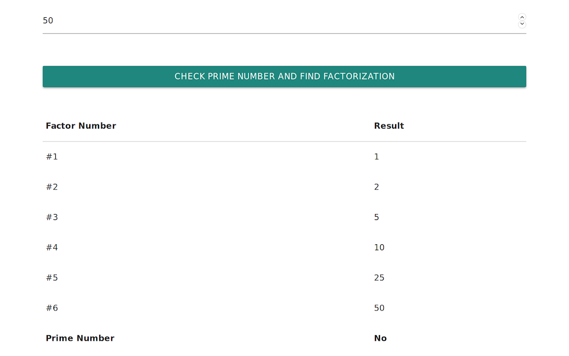Select the #1 factor row label
569x356 pixels.
pyautogui.click(x=52, y=157)
